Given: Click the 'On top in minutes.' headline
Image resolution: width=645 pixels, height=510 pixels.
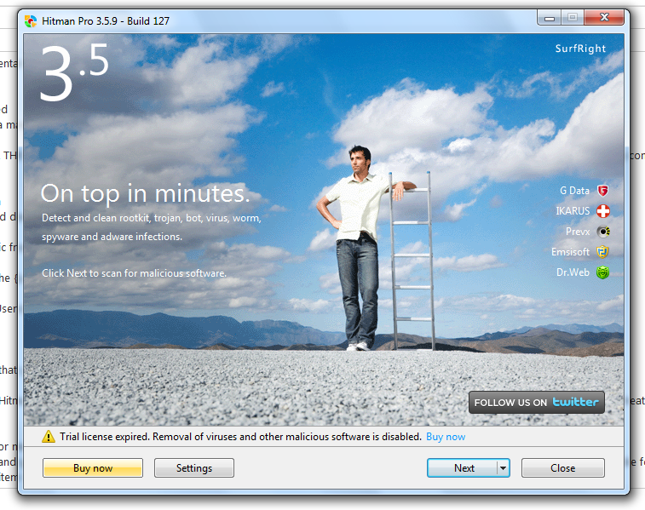Looking at the screenshot, I should [x=145, y=193].
